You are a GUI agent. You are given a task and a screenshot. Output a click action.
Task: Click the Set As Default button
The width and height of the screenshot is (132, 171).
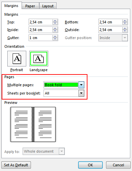(x=16, y=165)
